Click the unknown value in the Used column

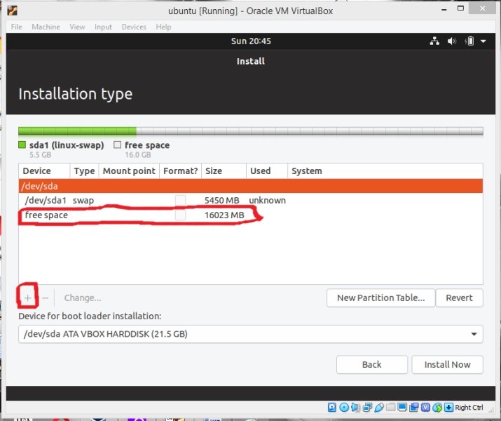[x=267, y=200]
